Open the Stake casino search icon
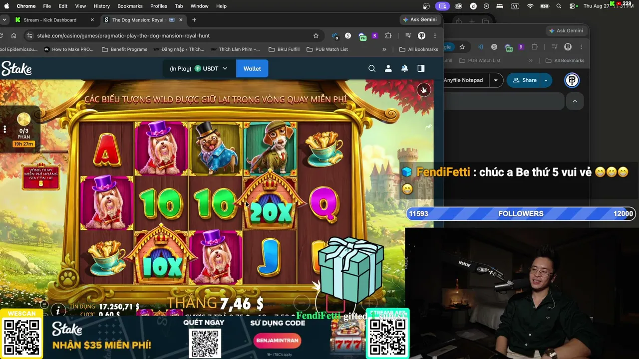639x359 pixels. point(372,69)
